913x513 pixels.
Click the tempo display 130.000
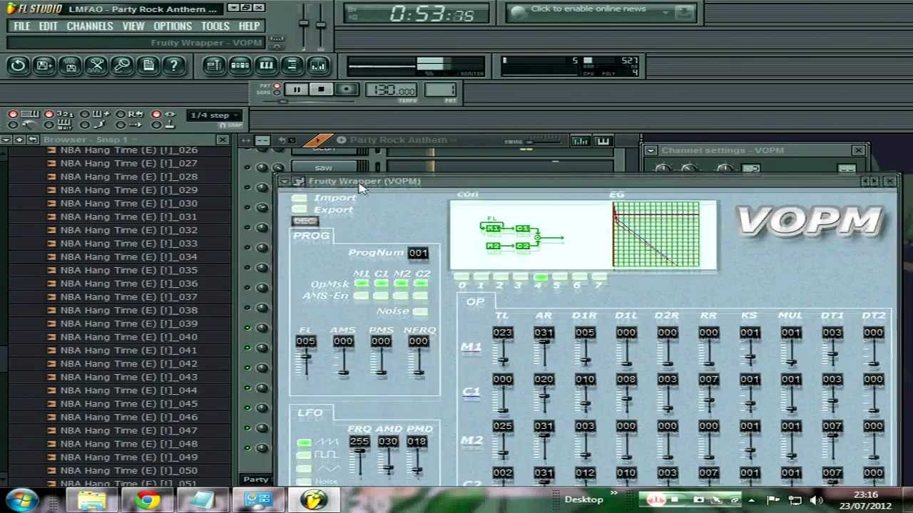(x=391, y=90)
